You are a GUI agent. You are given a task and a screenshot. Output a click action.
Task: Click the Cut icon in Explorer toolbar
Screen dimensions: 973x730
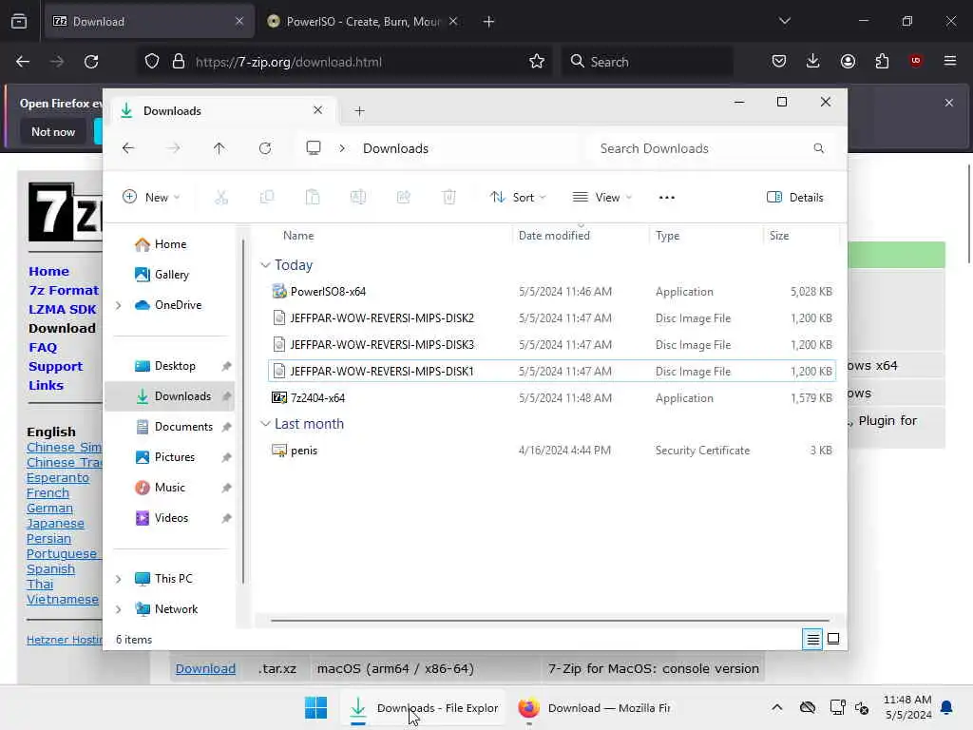[220, 198]
